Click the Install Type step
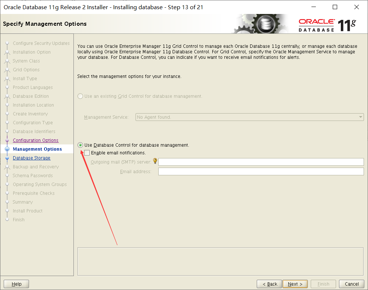This screenshot has width=368, height=290. point(25,78)
